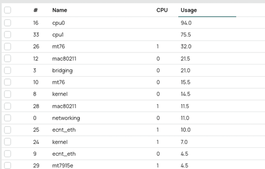The image size is (265, 169).
Task: Tick the select-all checkbox in the header
Action: (8, 10)
